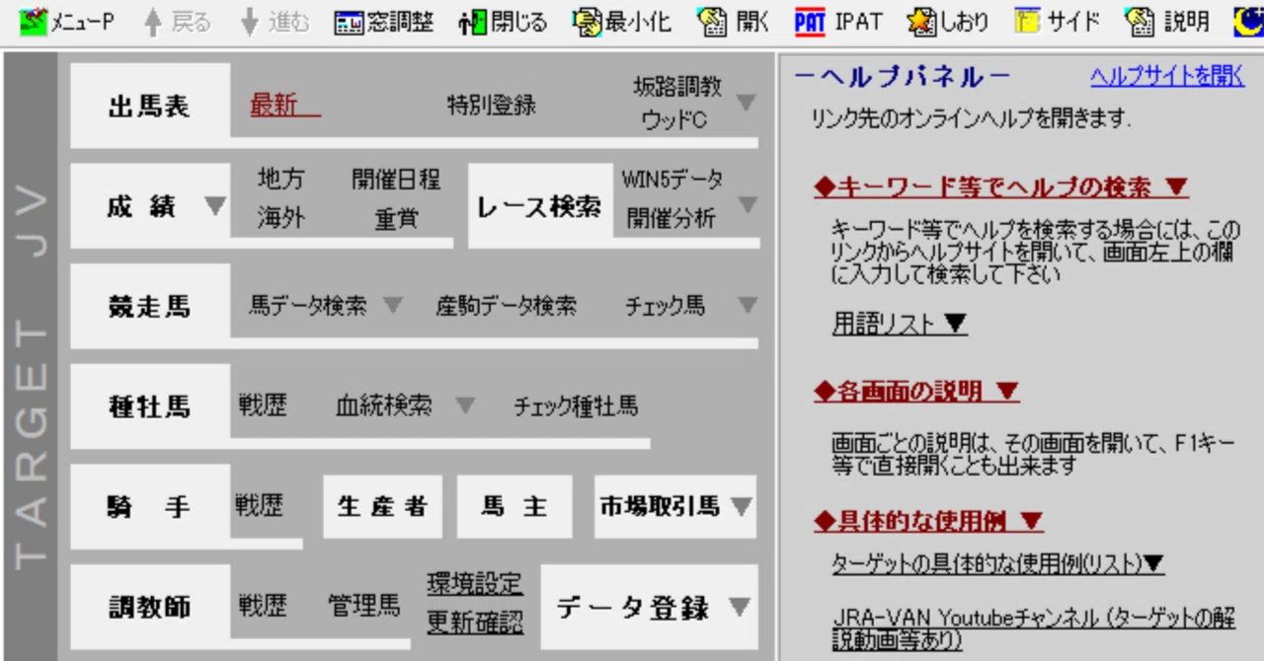
Task: Expand キーワード等でヘルプの検索 help heading
Action: pos(1001,186)
